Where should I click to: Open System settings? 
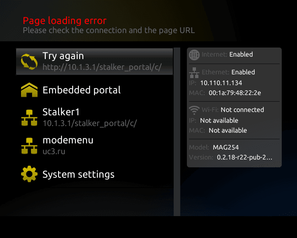coord(78,174)
